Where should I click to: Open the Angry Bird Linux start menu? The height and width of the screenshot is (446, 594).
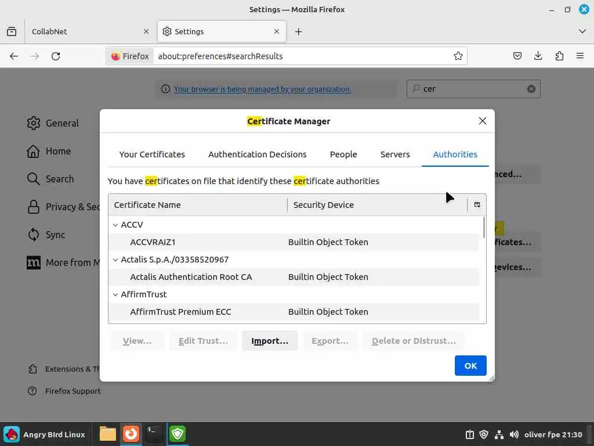(45, 434)
